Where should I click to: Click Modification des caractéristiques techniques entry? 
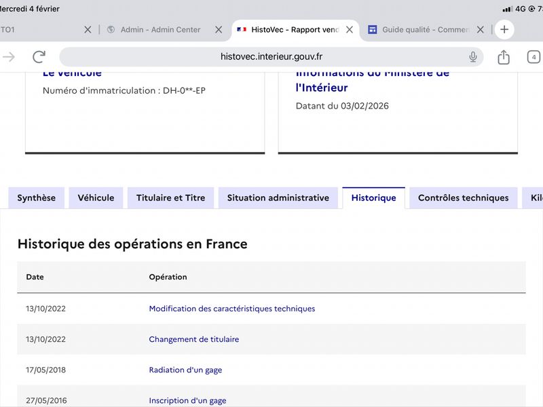coord(232,309)
